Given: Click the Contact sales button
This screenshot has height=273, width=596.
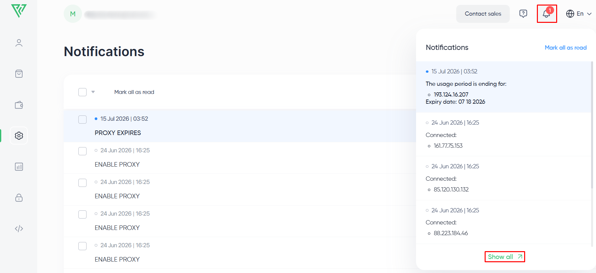Looking at the screenshot, I should [483, 14].
